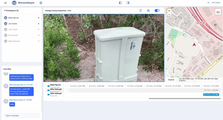Click Mike Sebaugh's chat avatar

pyautogui.click(x=6, y=86)
